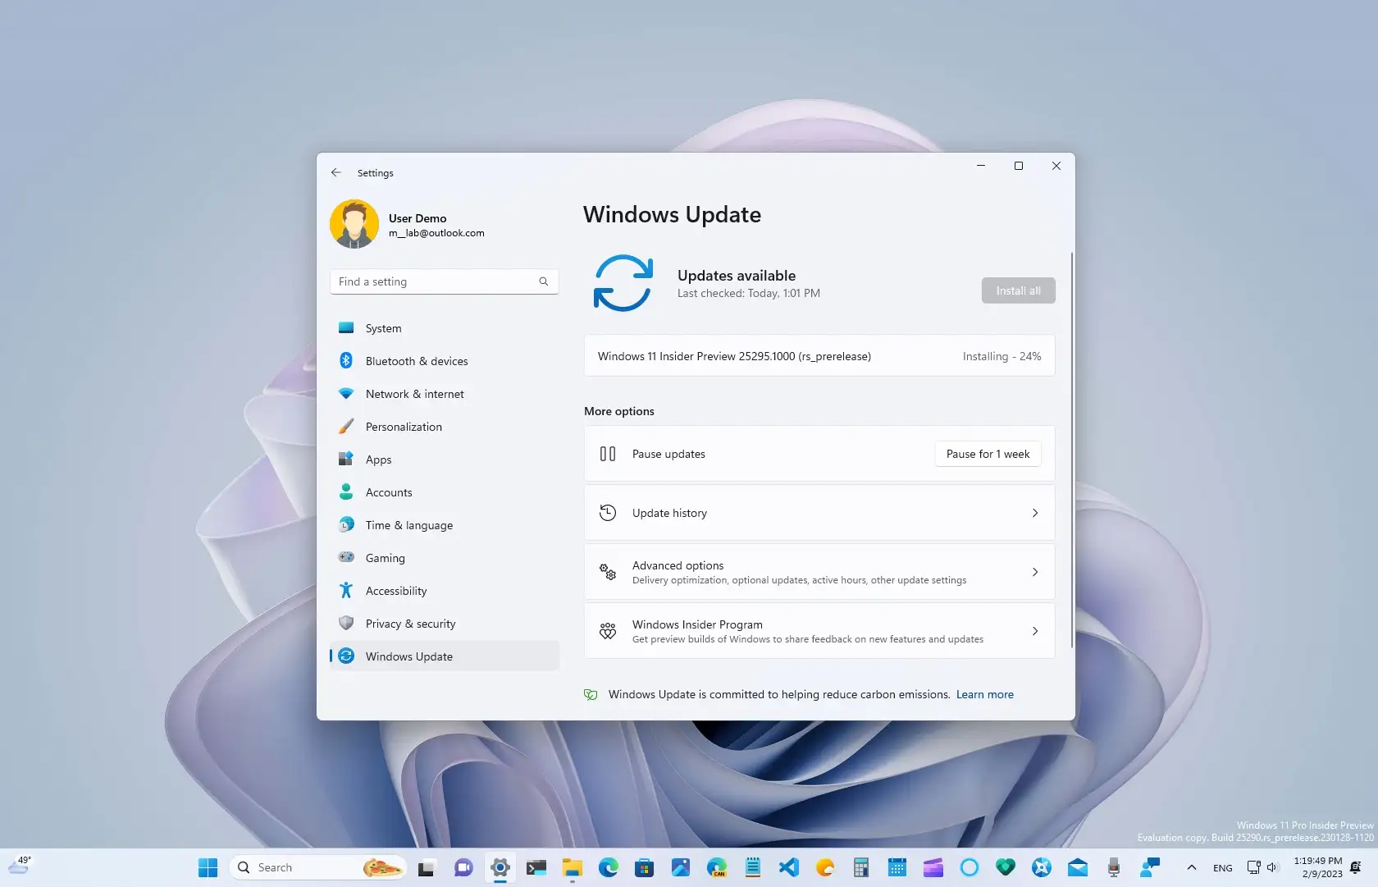Click the Install all button
Screen dimensions: 1378x887
[x=1017, y=290]
